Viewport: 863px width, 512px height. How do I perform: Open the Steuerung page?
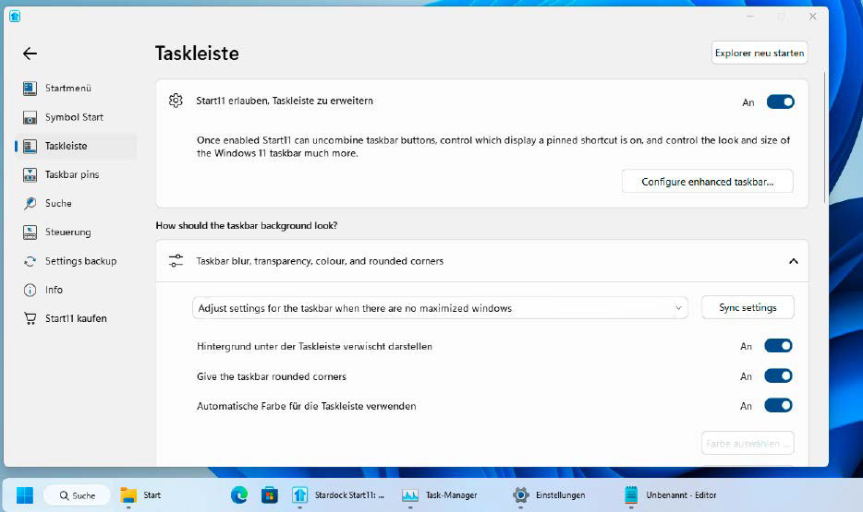click(67, 232)
